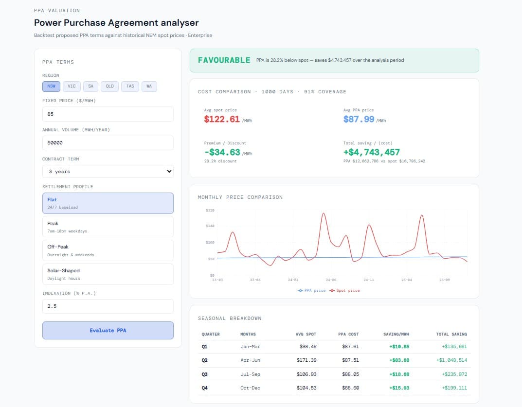Switch region to SA
This screenshot has width=522, height=407.
coord(90,86)
